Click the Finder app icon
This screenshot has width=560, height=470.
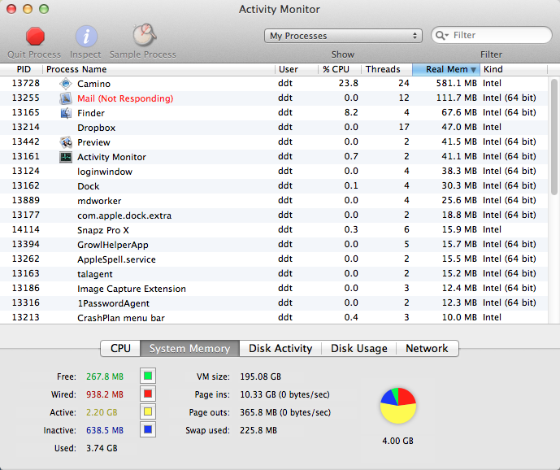click(x=66, y=113)
